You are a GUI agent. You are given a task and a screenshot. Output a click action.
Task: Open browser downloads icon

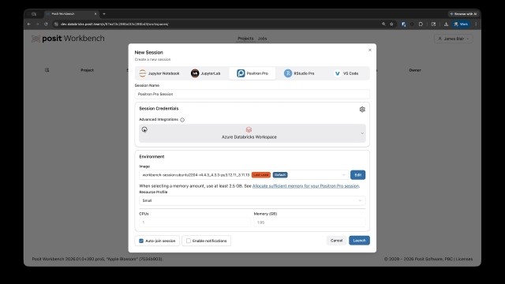tap(446, 24)
